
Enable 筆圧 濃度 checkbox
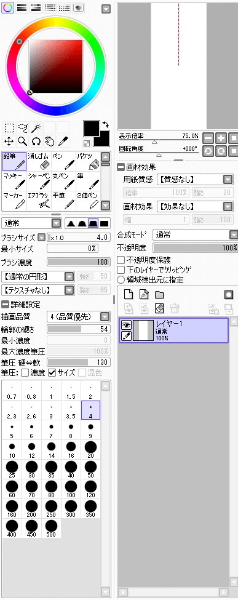[25, 372]
